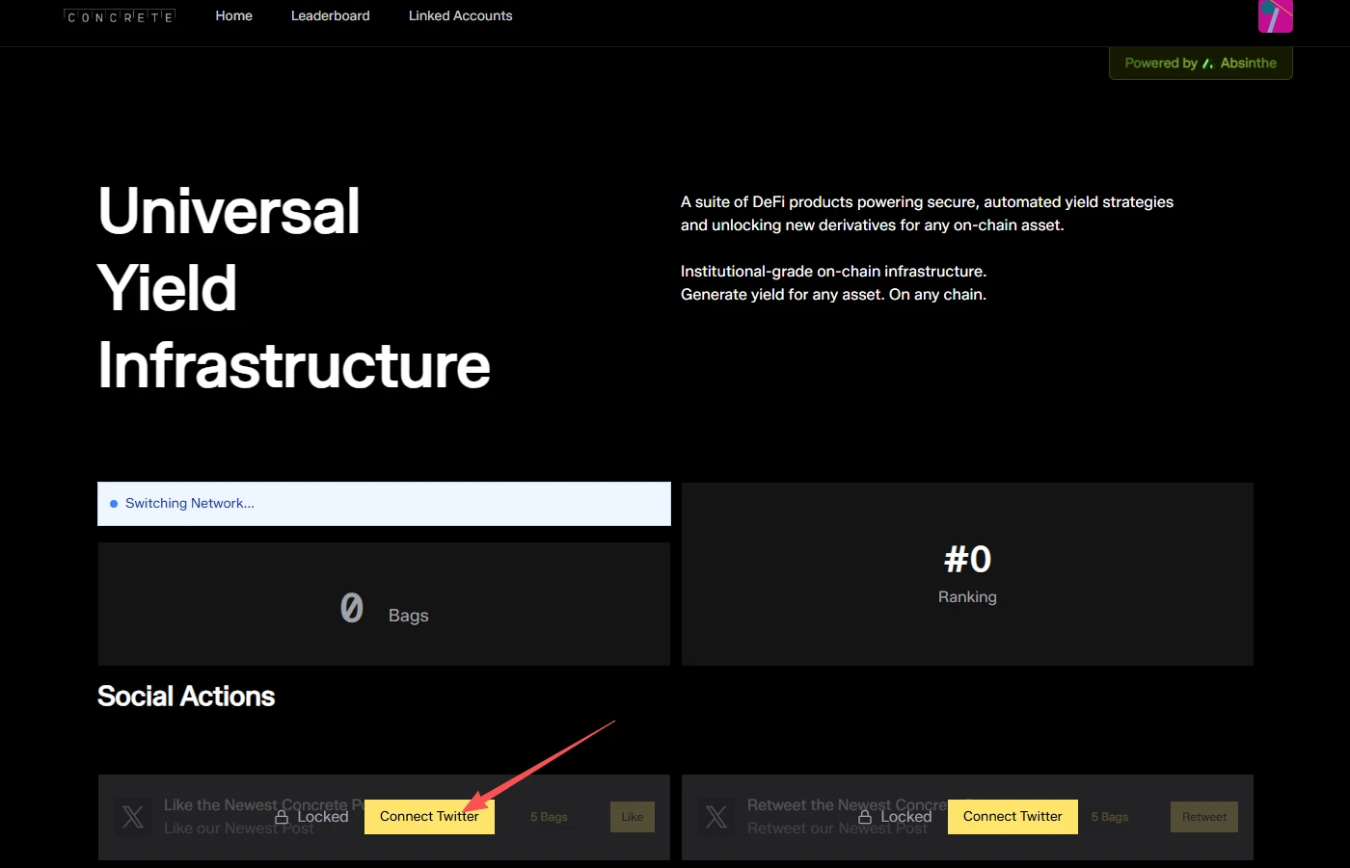Image resolution: width=1350 pixels, height=868 pixels.
Task: Go to the Home page
Action: tap(234, 15)
